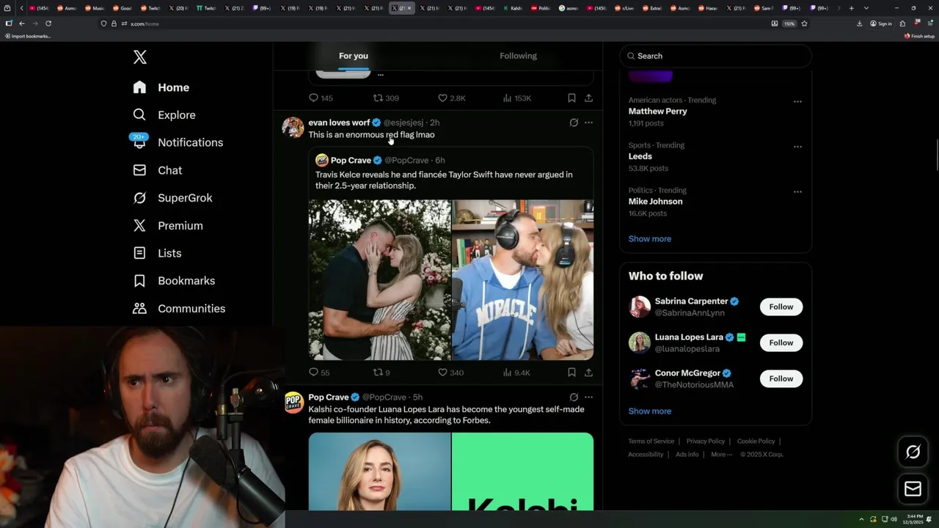Like evan's post with 340 likes

pos(450,373)
